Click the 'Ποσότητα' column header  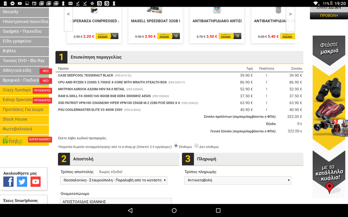tap(266, 68)
